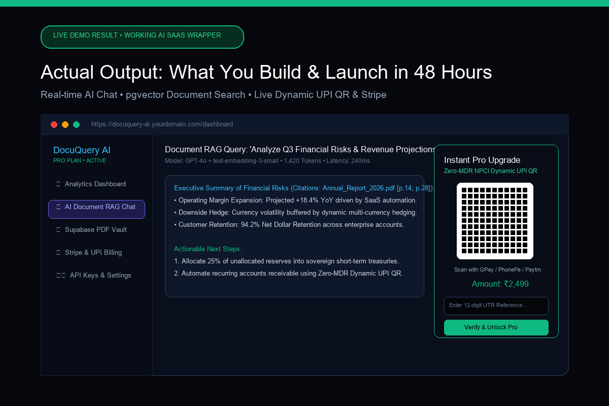Click the Live Demo Result badge
The height and width of the screenshot is (406, 609).
[x=142, y=37]
